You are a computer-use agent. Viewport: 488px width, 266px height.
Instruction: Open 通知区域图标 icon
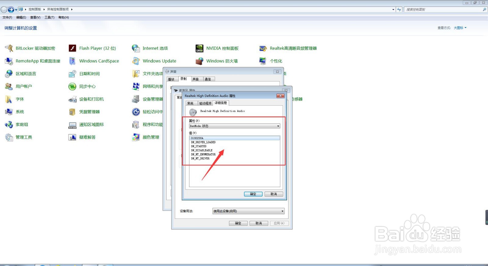(x=72, y=125)
